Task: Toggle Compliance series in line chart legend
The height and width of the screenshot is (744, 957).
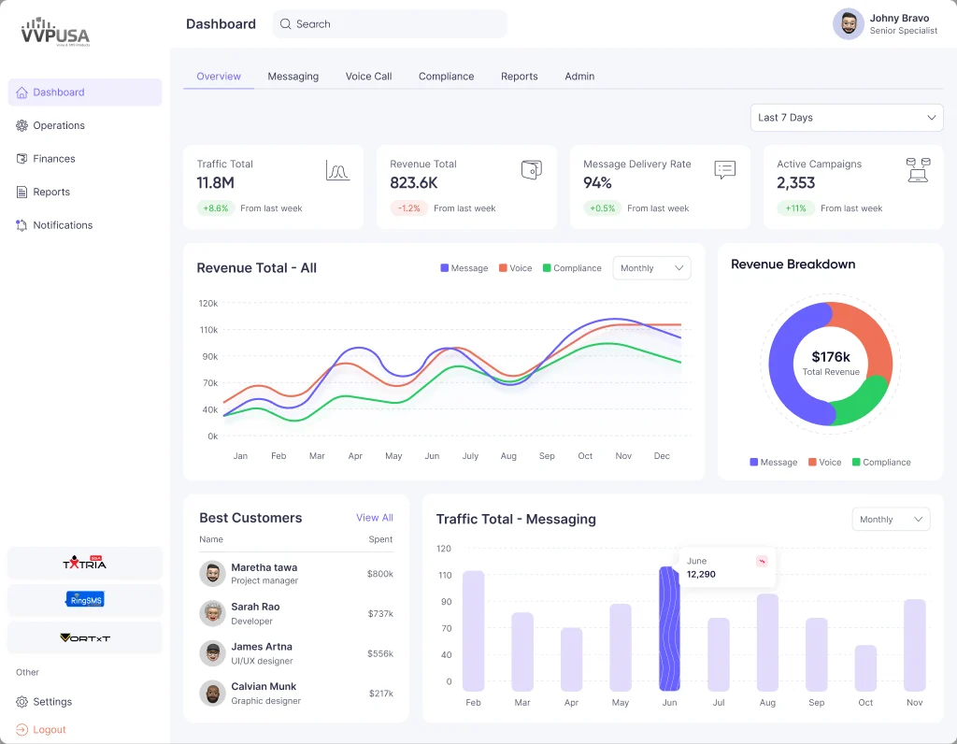Action: point(572,268)
